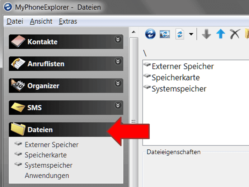Select Speicherkarte in file list
This screenshot has width=249, height=187.
click(176, 78)
